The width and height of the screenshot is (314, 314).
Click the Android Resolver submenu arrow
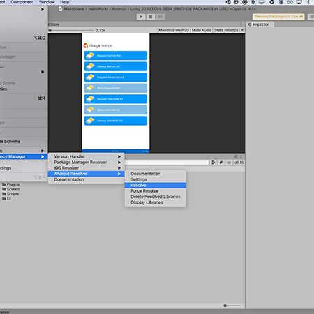pyautogui.click(x=119, y=174)
